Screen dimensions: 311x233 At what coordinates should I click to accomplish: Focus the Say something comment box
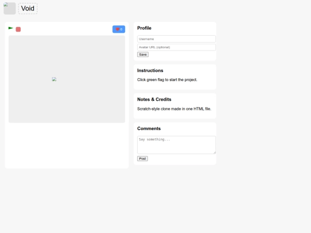[x=176, y=145]
